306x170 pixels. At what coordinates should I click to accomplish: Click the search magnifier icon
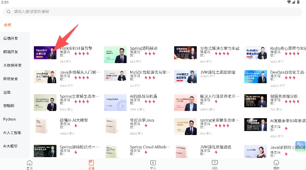(9, 12)
